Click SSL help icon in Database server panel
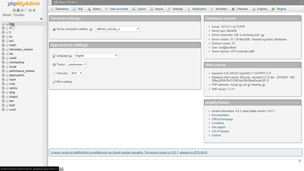This screenshot has height=171, width=304. (262, 35)
